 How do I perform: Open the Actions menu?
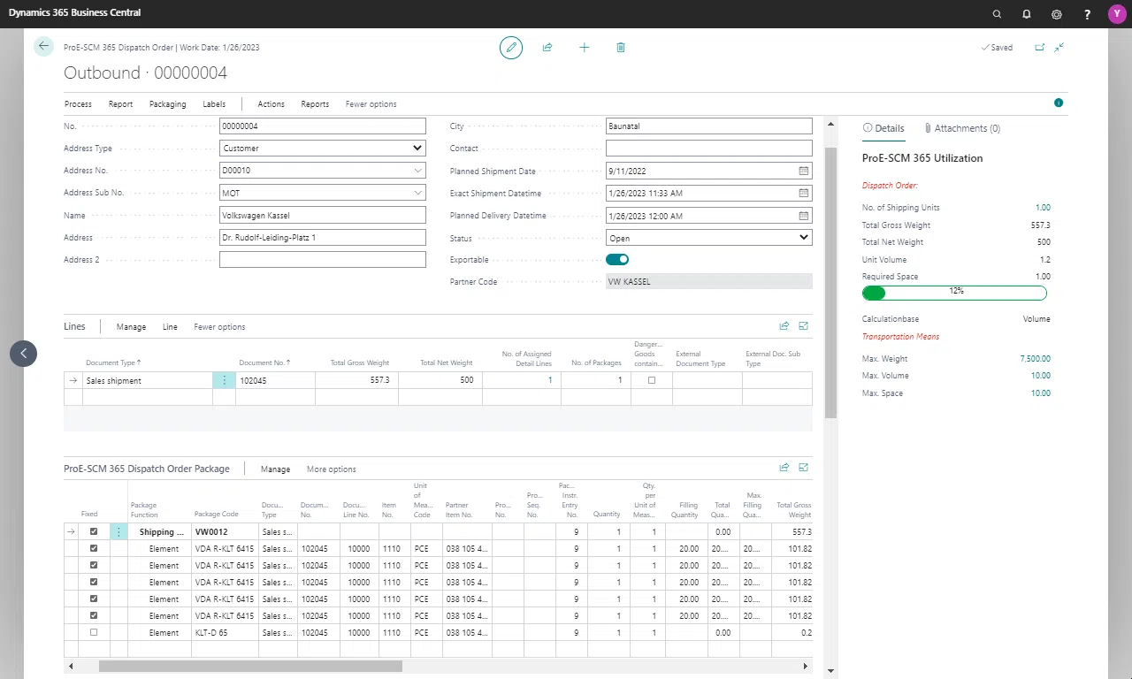click(x=271, y=104)
